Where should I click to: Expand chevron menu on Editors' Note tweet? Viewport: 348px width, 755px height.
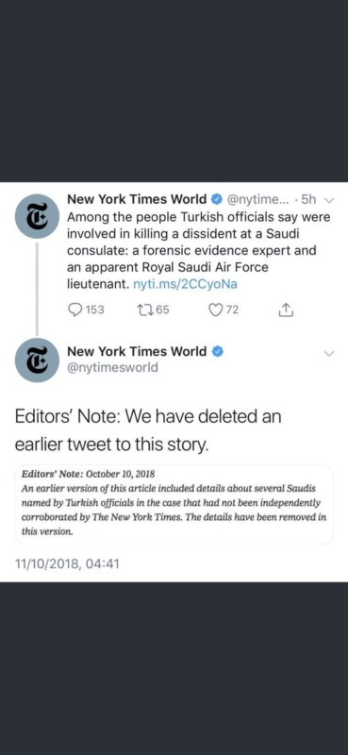coord(329,353)
